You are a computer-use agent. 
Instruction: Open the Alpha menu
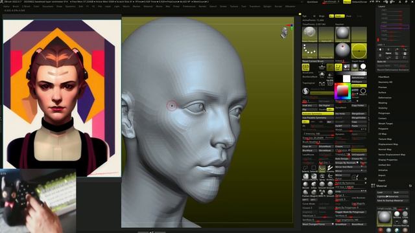coord(6,6)
